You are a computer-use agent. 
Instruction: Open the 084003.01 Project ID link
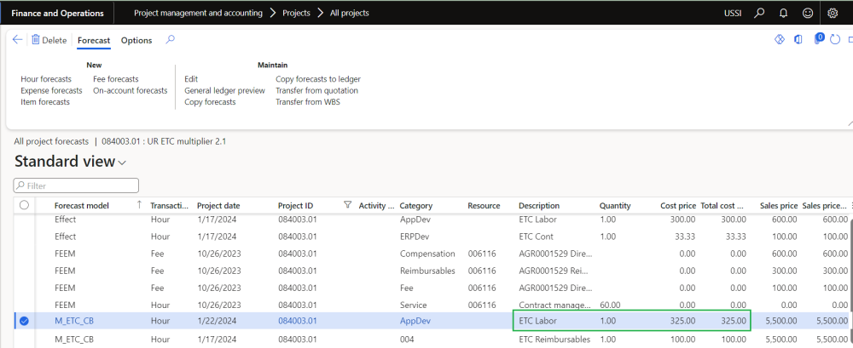(x=297, y=321)
